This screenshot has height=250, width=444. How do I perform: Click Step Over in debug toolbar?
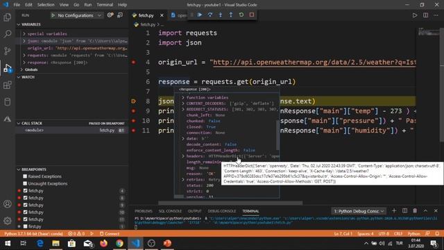[x=210, y=15]
